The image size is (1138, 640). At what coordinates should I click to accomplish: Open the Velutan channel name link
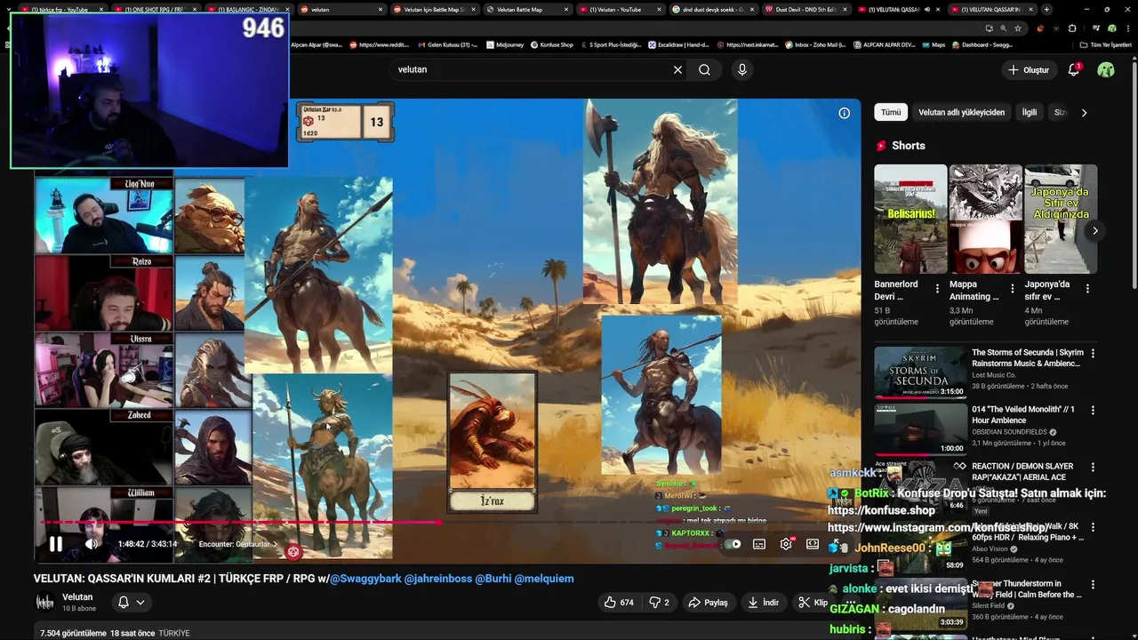pyautogui.click(x=77, y=596)
